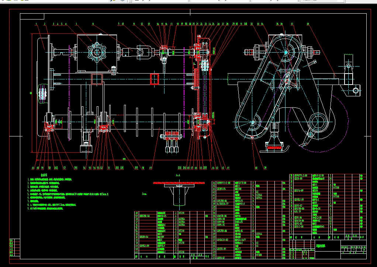
Task: Pick balloon number 40 below side view
Action: click(x=256, y=168)
